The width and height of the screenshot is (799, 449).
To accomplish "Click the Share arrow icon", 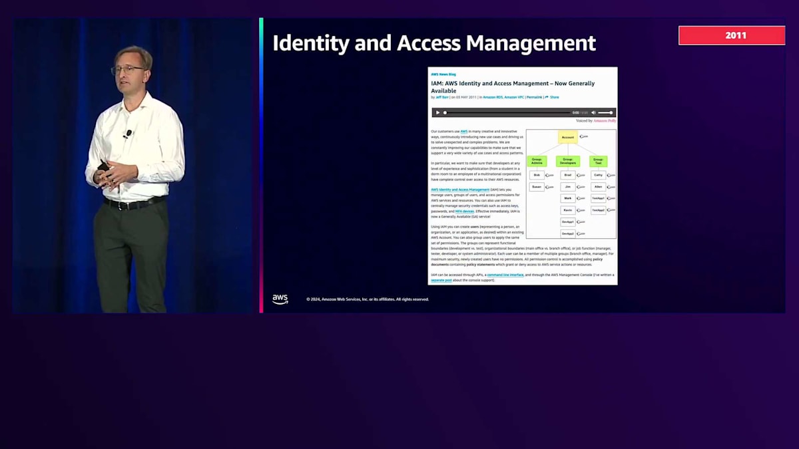I will [x=547, y=97].
